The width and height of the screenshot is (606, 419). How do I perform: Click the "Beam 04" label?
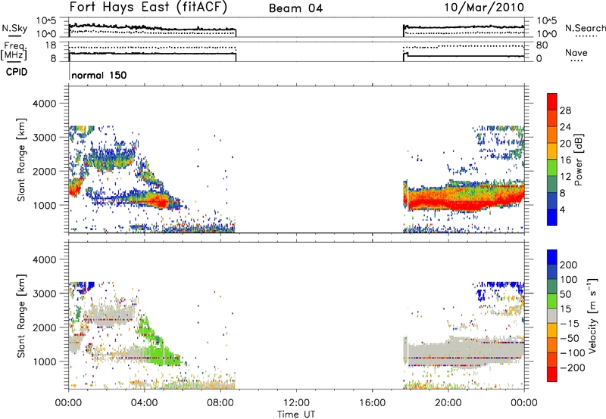click(295, 8)
